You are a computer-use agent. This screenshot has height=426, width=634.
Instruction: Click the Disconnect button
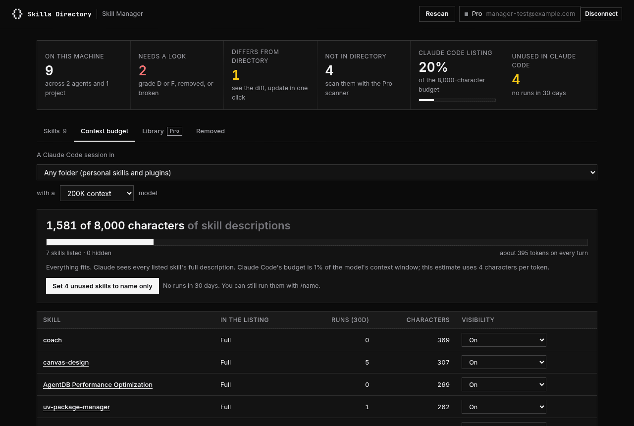601,14
